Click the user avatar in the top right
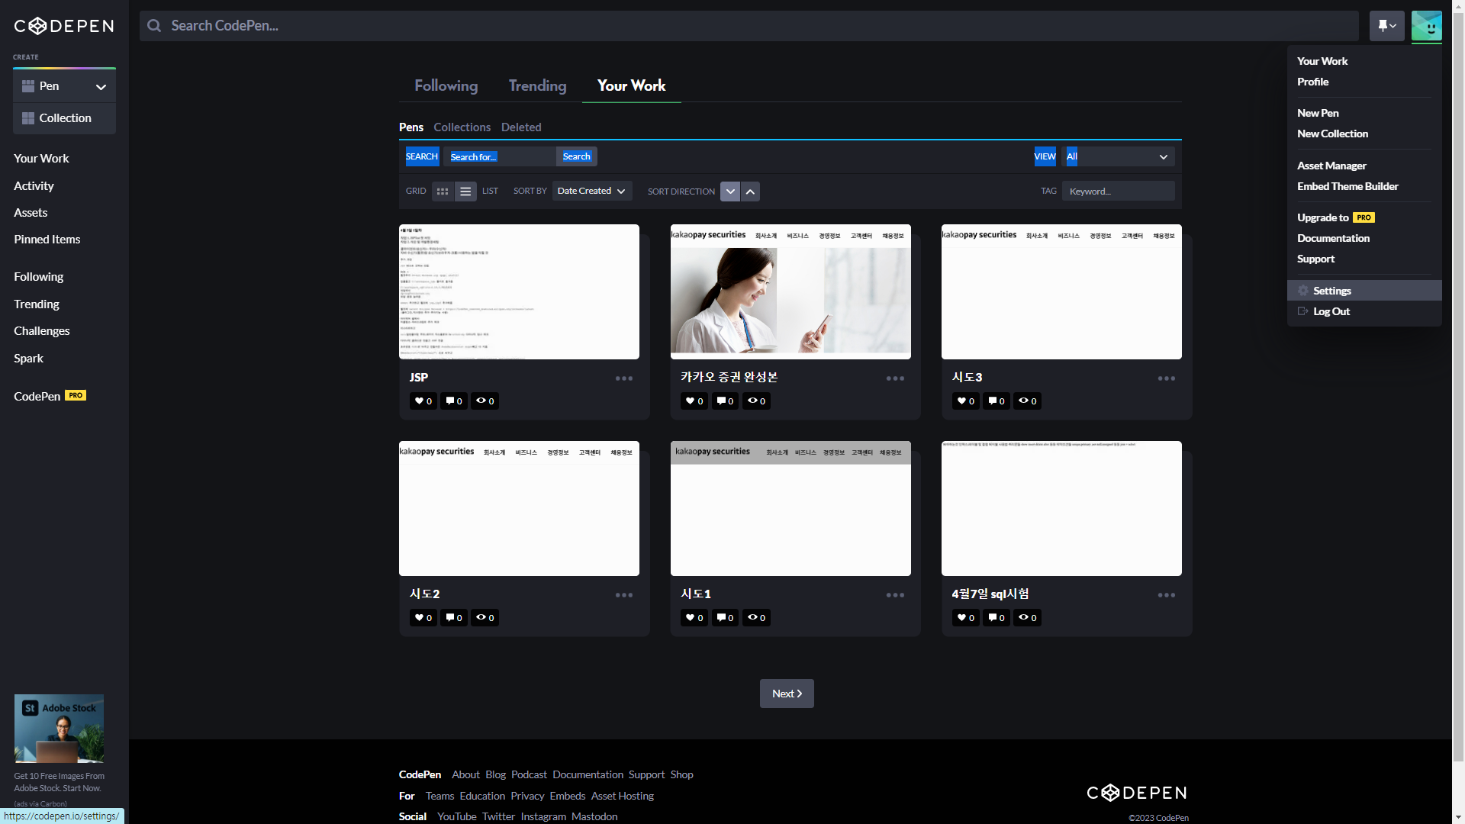Screen dimensions: 1465x824 (1426, 26)
